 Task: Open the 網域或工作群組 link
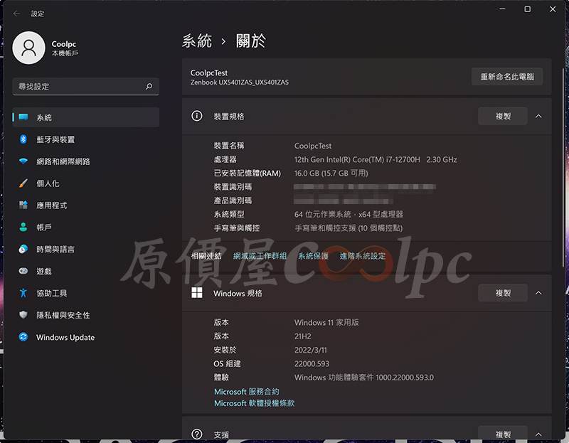click(260, 256)
